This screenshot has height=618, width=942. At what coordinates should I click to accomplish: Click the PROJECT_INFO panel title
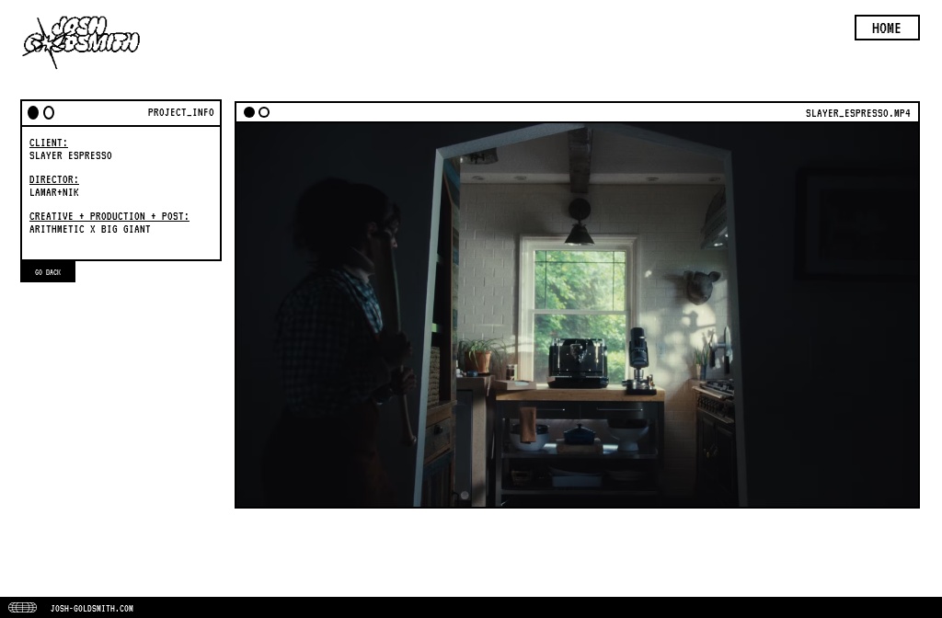pos(180,112)
